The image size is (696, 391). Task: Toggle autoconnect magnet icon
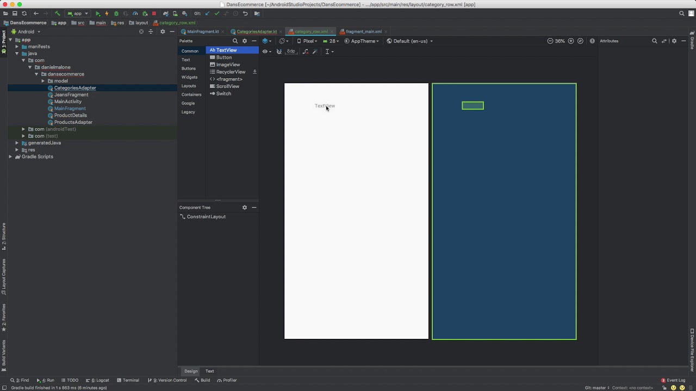pyautogui.click(x=279, y=52)
